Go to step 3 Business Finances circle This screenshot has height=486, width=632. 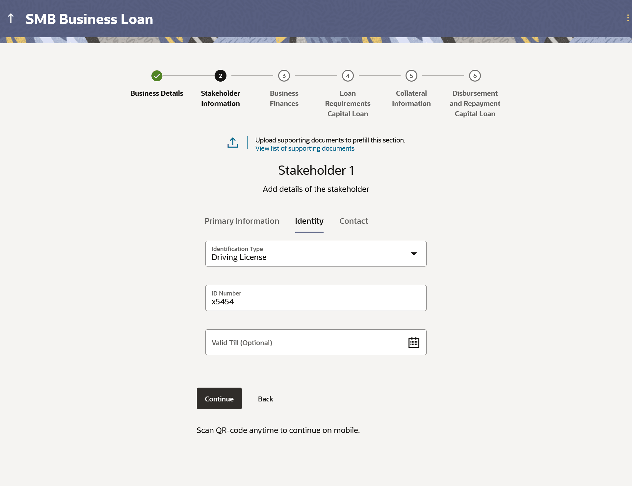click(x=284, y=76)
